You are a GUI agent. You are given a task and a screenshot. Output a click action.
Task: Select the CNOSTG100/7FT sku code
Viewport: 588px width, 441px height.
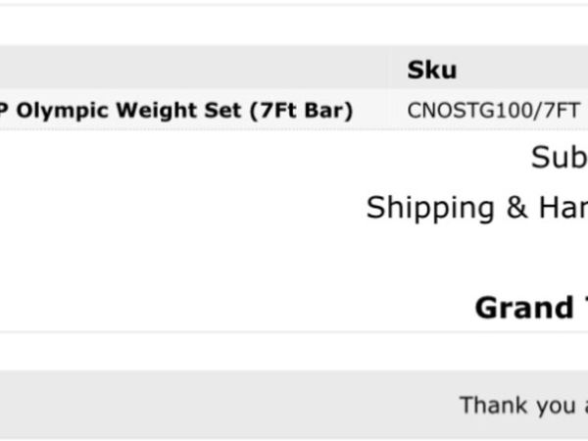click(x=493, y=111)
